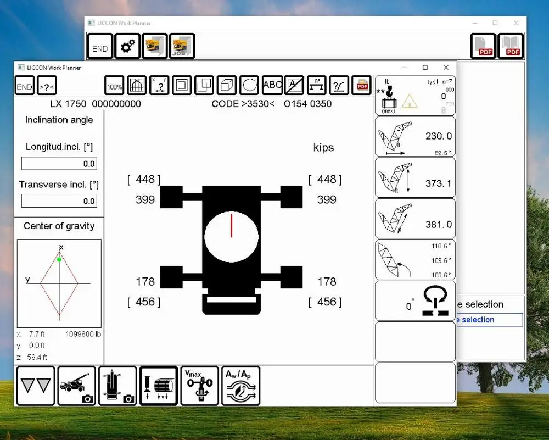Close the front LICCON Work Planner window

(446, 67)
